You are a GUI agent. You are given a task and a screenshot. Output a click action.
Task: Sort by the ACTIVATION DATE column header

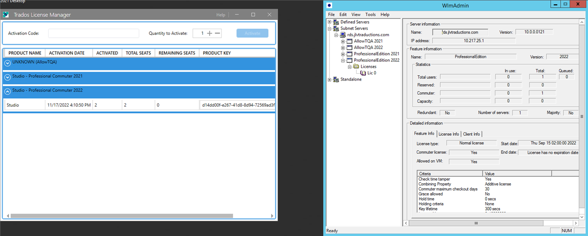pyautogui.click(x=69, y=53)
